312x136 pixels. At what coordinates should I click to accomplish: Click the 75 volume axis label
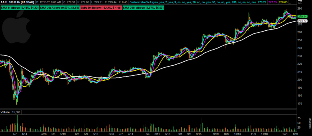tap(299, 118)
